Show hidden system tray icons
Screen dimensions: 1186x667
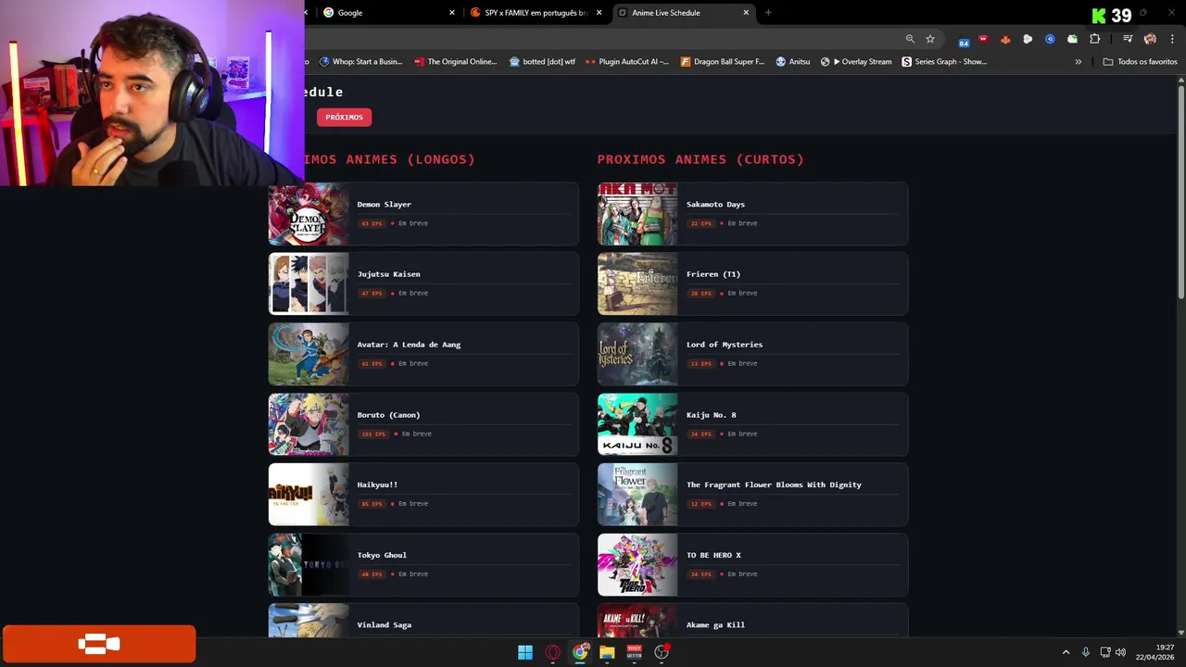click(1066, 652)
